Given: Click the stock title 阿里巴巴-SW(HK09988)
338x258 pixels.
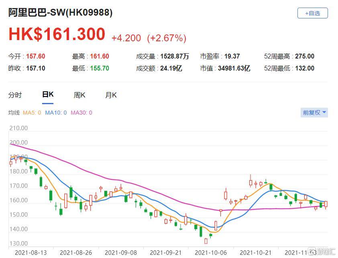Looking at the screenshot, I should (x=60, y=12).
